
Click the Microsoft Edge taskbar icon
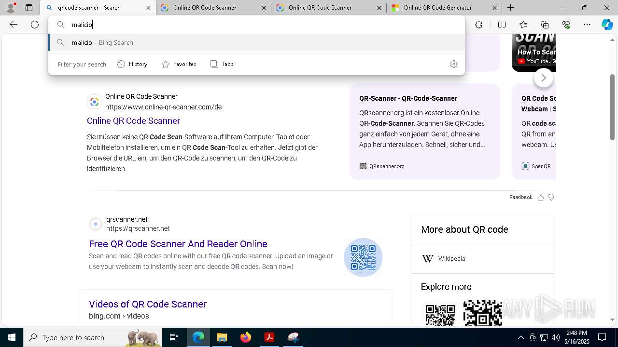pyautogui.click(x=198, y=337)
